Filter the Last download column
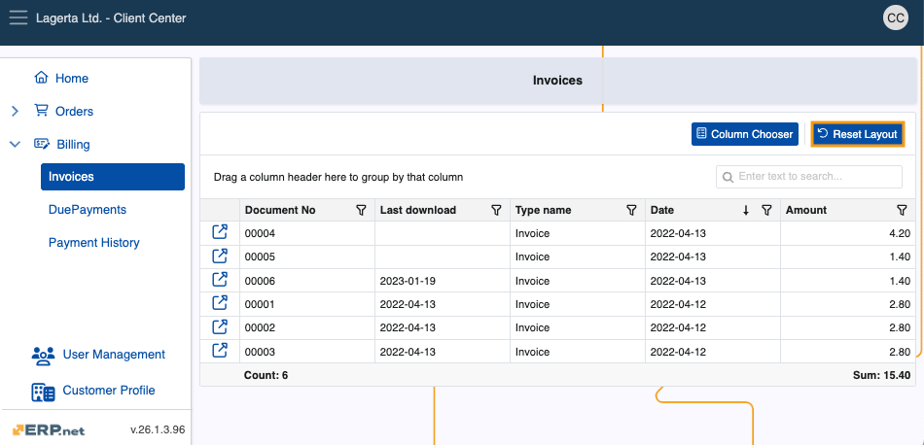Image resolution: width=924 pixels, height=445 pixels. pos(496,210)
